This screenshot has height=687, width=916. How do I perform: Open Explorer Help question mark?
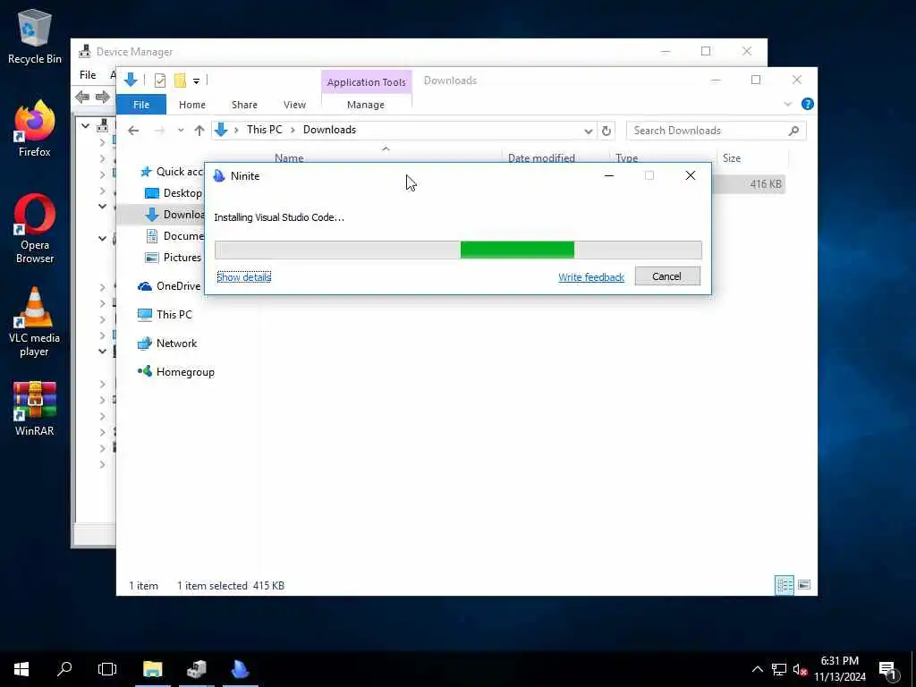(808, 104)
